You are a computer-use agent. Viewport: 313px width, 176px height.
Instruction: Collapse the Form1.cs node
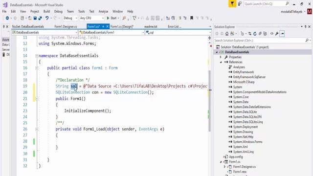coord(221,162)
